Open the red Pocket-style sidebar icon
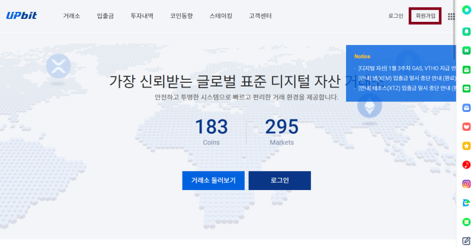The height and width of the screenshot is (248, 474). pos(466,127)
